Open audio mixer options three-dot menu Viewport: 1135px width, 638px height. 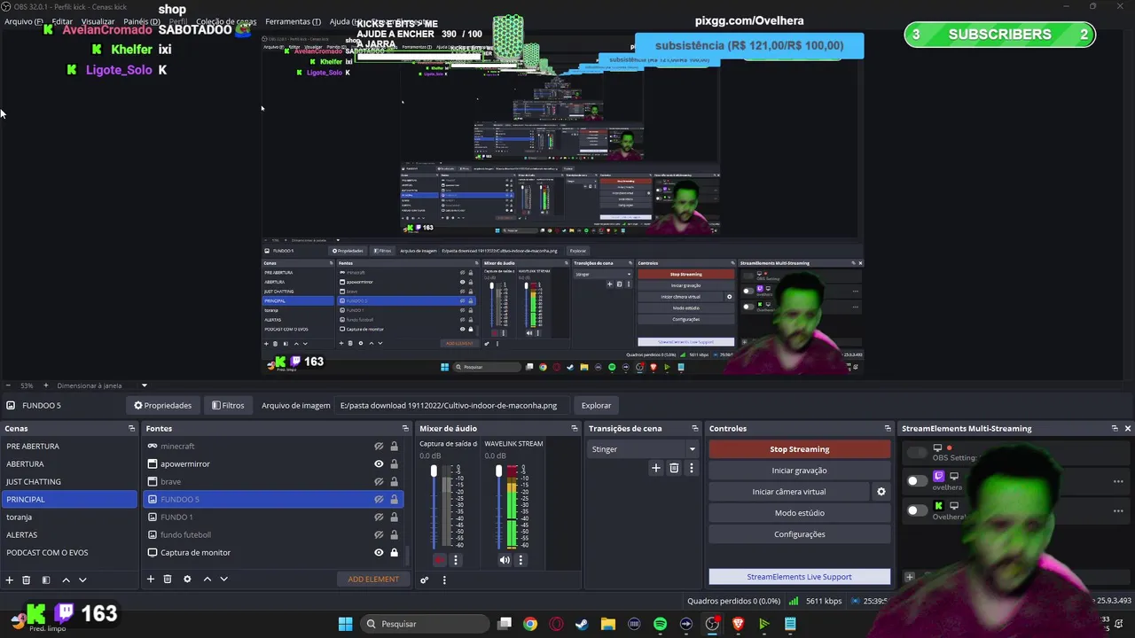click(x=444, y=580)
